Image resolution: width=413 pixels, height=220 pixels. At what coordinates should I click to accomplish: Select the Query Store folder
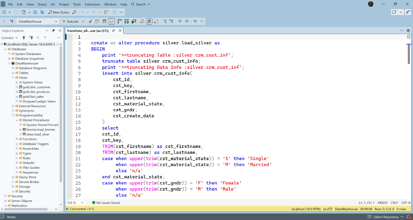[x=27, y=177]
